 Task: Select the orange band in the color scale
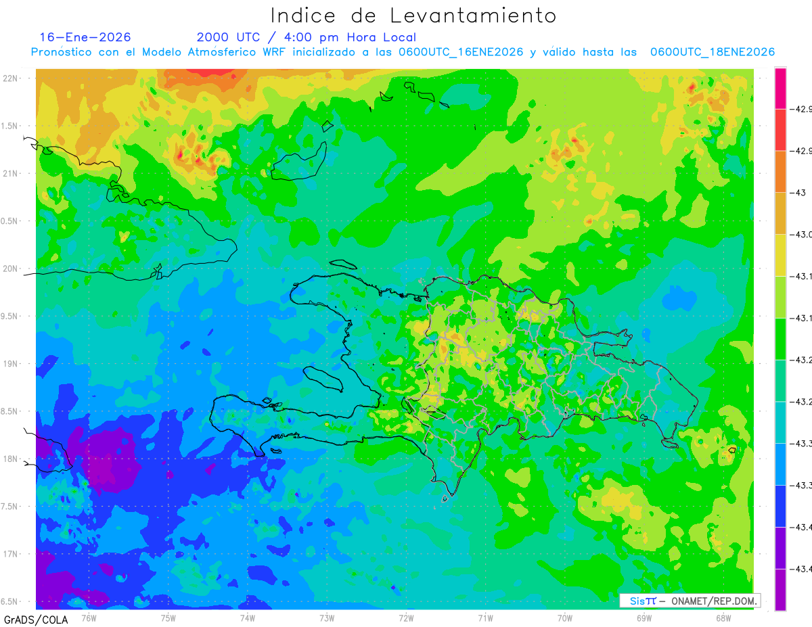[x=780, y=172]
